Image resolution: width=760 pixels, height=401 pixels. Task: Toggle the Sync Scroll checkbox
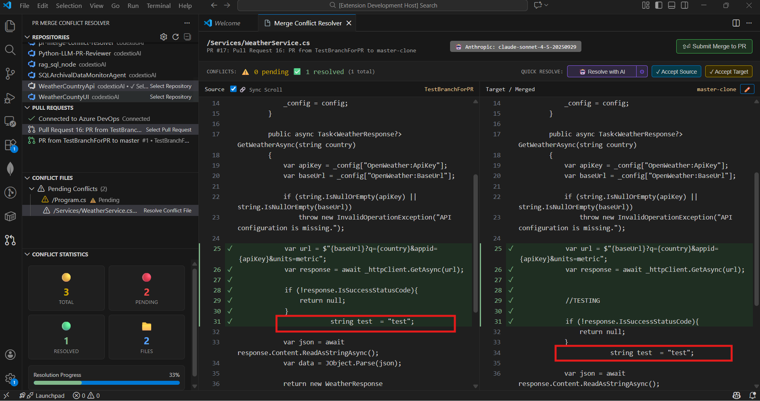tap(233, 89)
